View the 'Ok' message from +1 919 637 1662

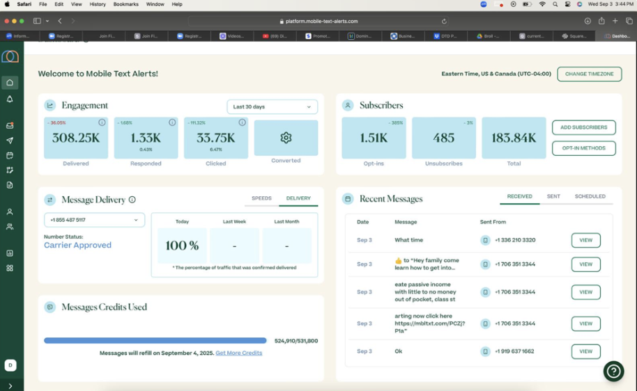click(x=586, y=351)
